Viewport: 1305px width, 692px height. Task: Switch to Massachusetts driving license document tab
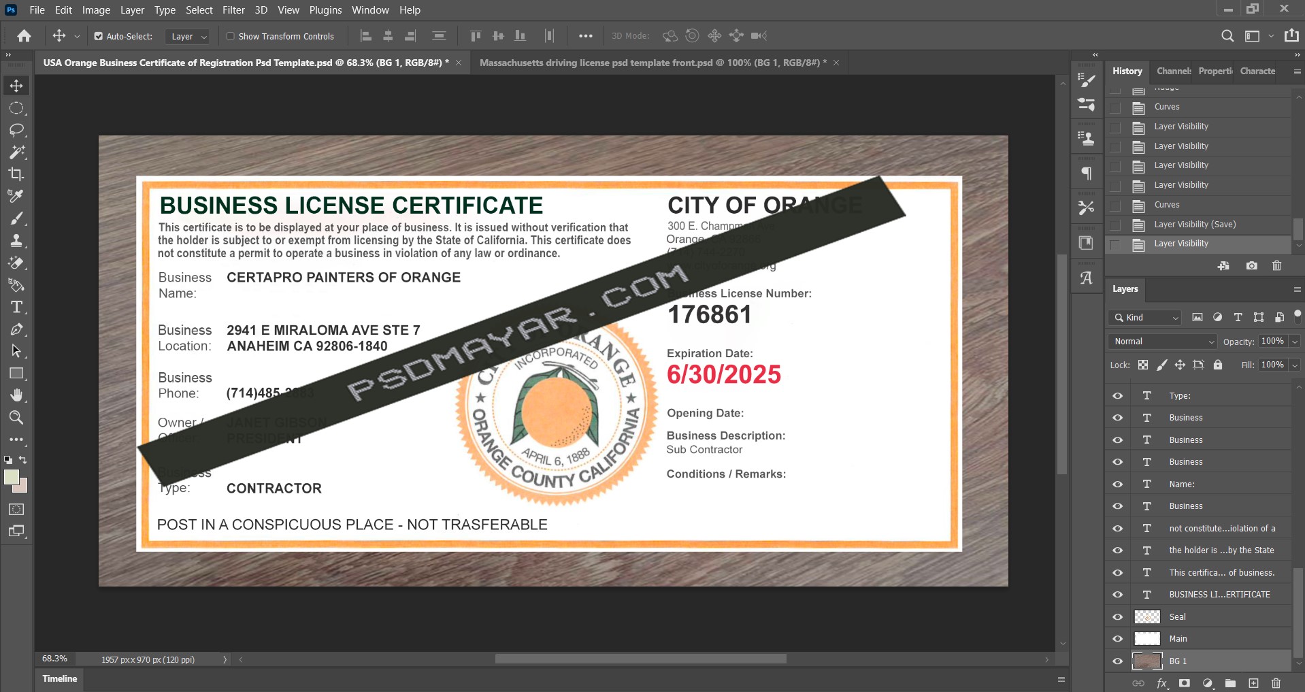point(653,63)
